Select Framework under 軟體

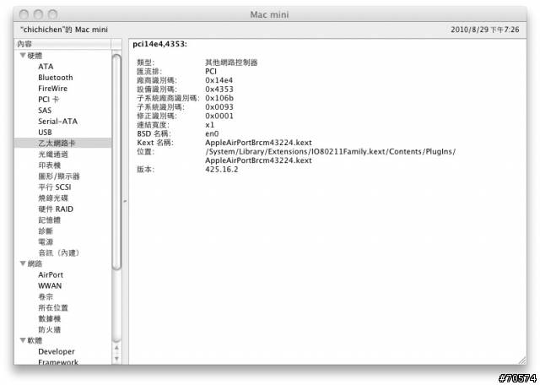point(58,362)
